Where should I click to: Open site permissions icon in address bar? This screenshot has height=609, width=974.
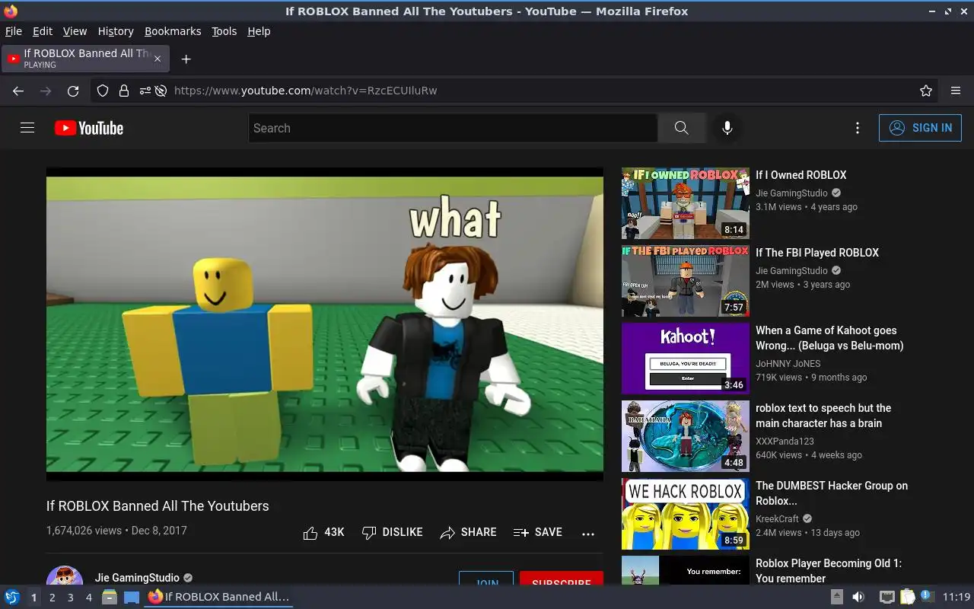tap(145, 91)
